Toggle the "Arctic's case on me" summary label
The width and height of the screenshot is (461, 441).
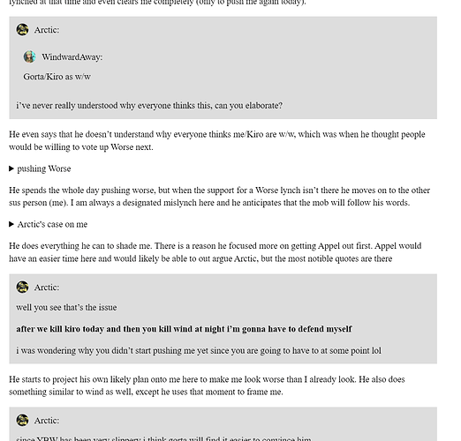pyautogui.click(x=52, y=224)
